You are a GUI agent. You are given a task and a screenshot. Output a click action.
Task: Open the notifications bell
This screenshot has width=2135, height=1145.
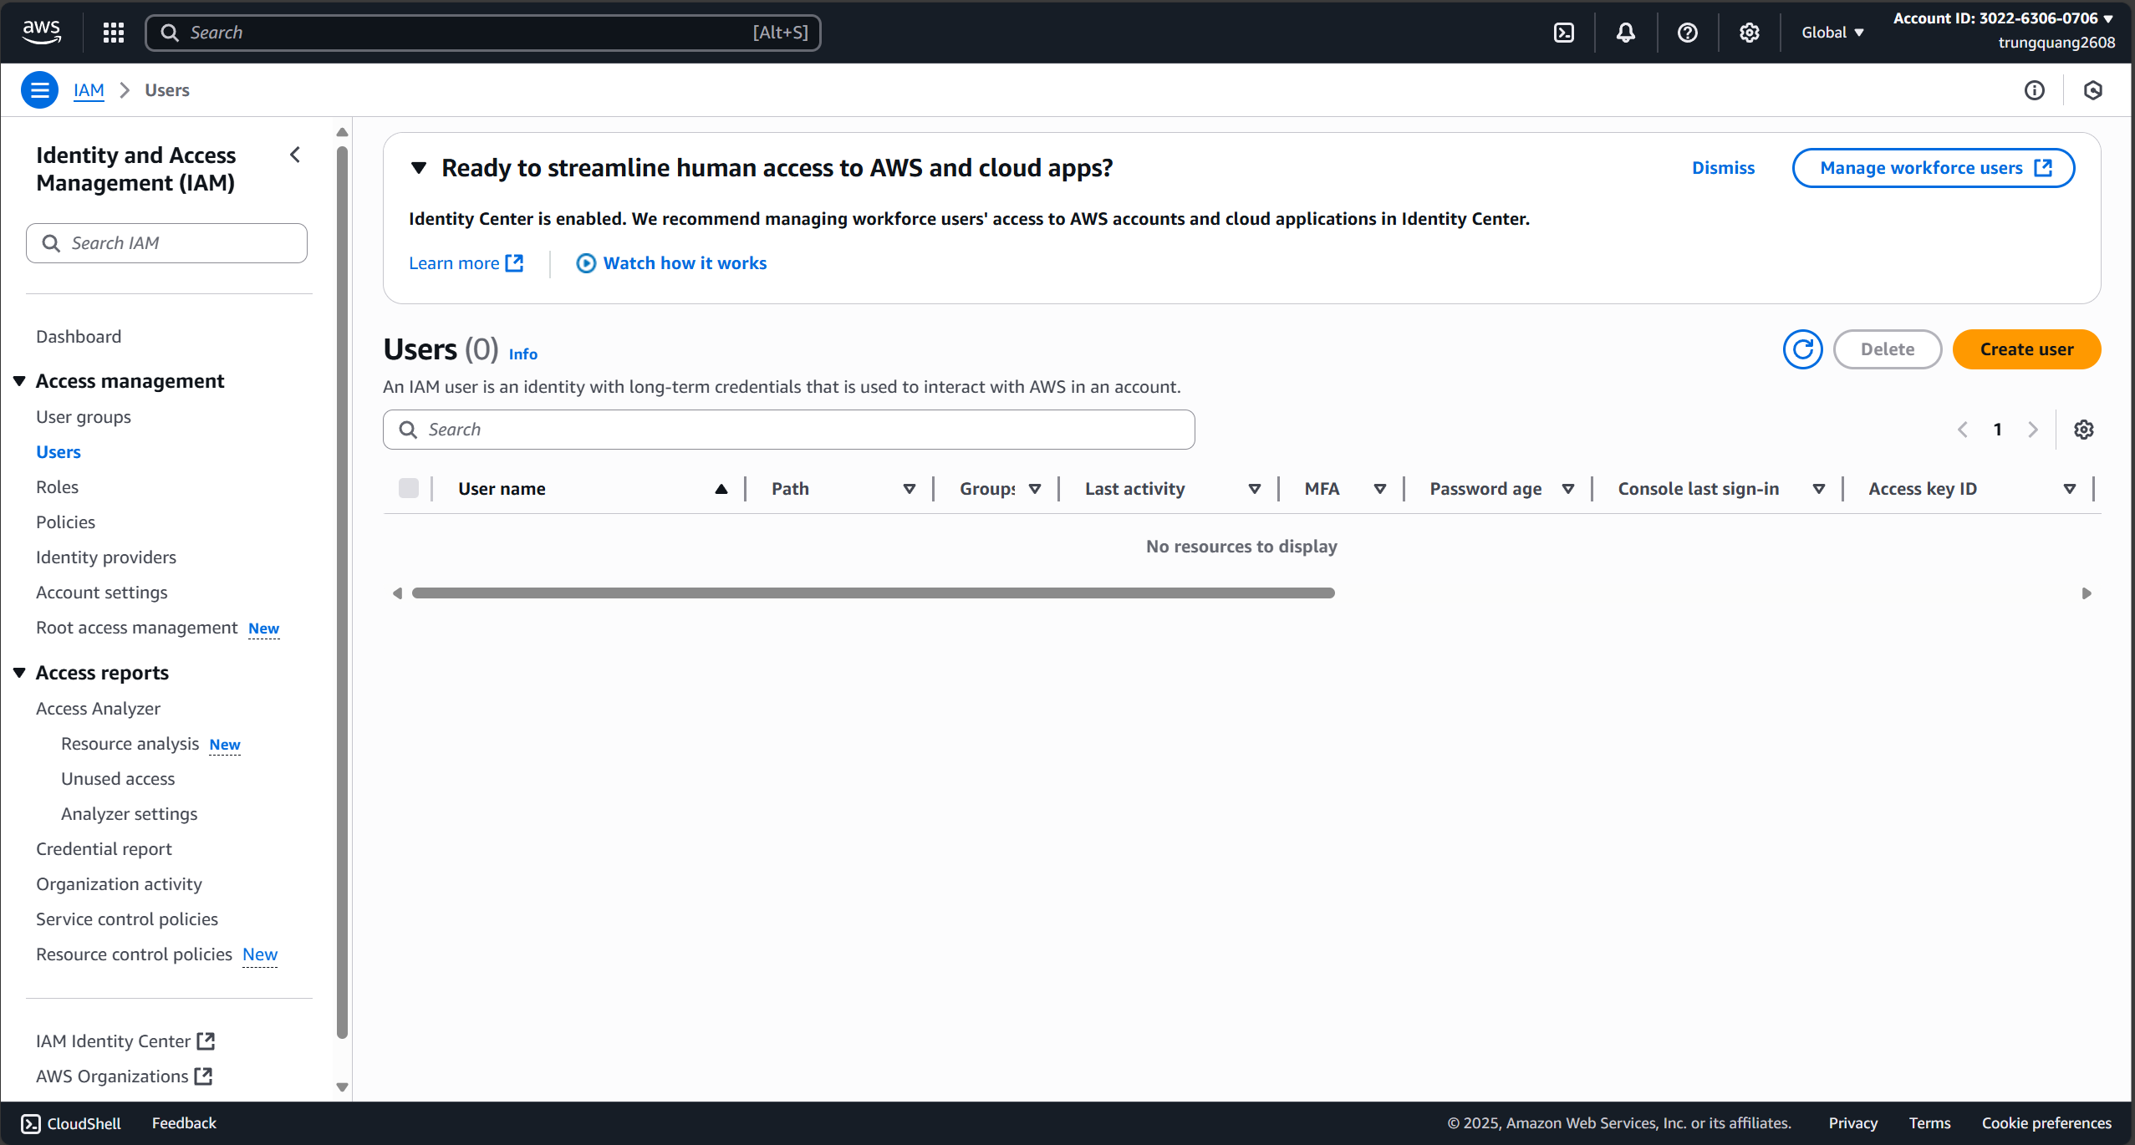(x=1625, y=33)
